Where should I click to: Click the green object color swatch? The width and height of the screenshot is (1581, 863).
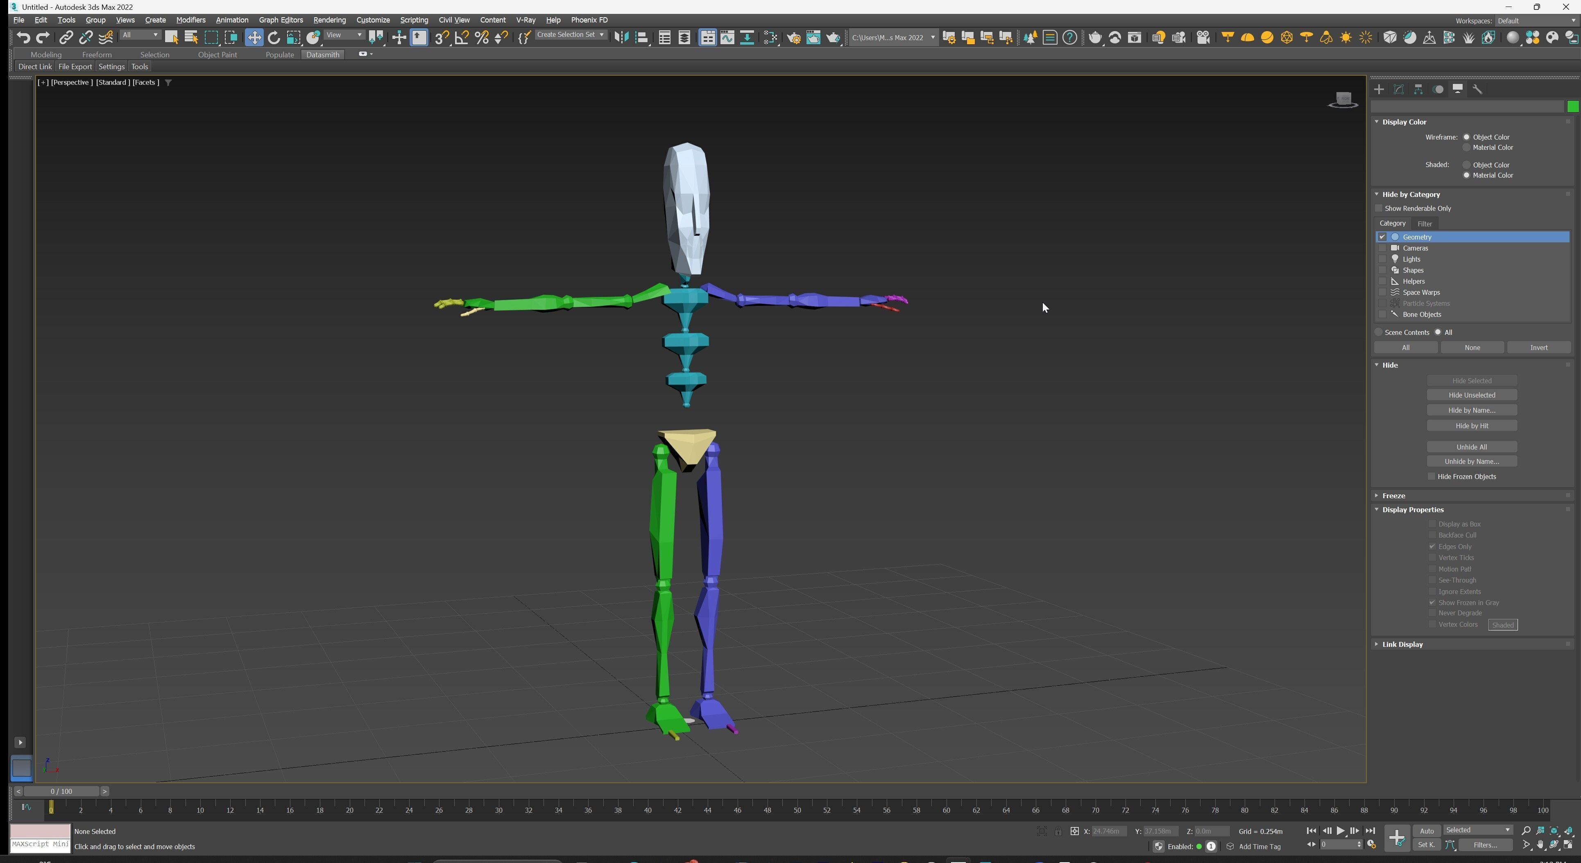click(x=1572, y=107)
